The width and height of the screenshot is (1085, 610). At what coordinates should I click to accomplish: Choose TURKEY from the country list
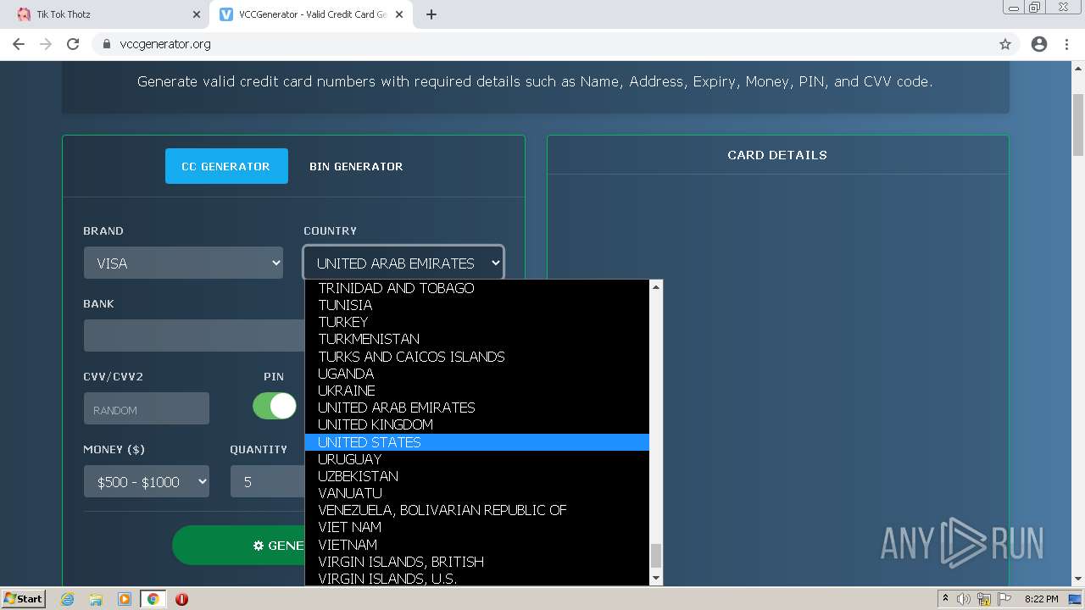pos(477,322)
